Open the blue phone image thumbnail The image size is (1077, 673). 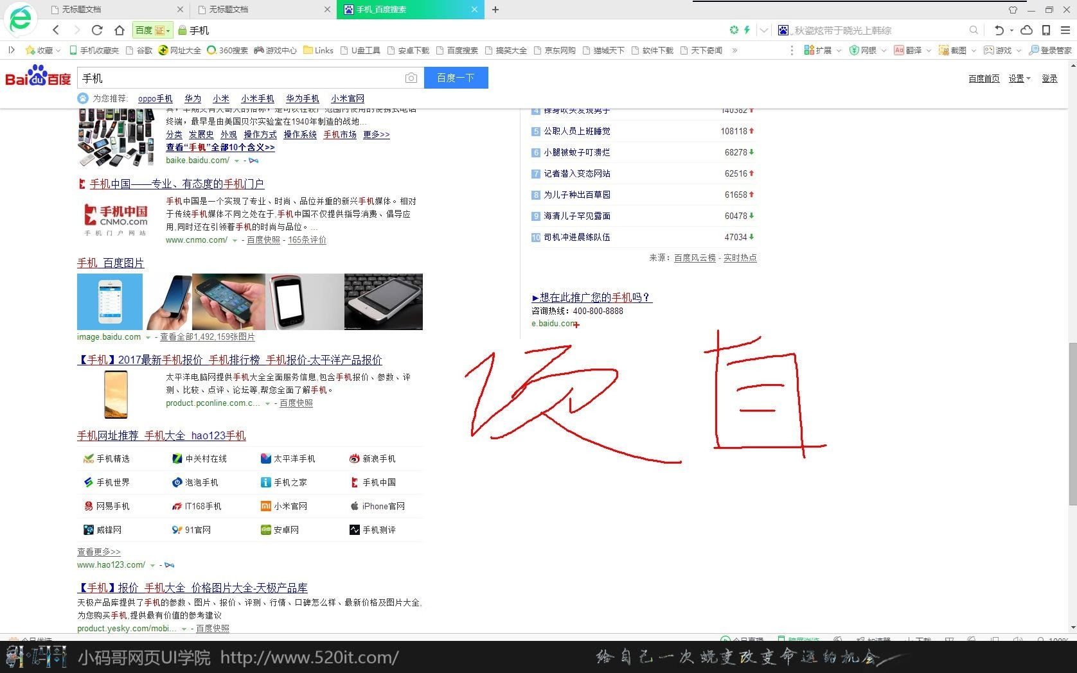click(x=110, y=301)
